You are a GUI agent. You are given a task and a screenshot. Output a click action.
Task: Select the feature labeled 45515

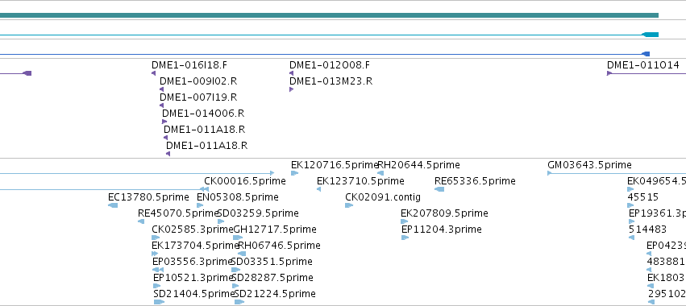tap(642, 197)
